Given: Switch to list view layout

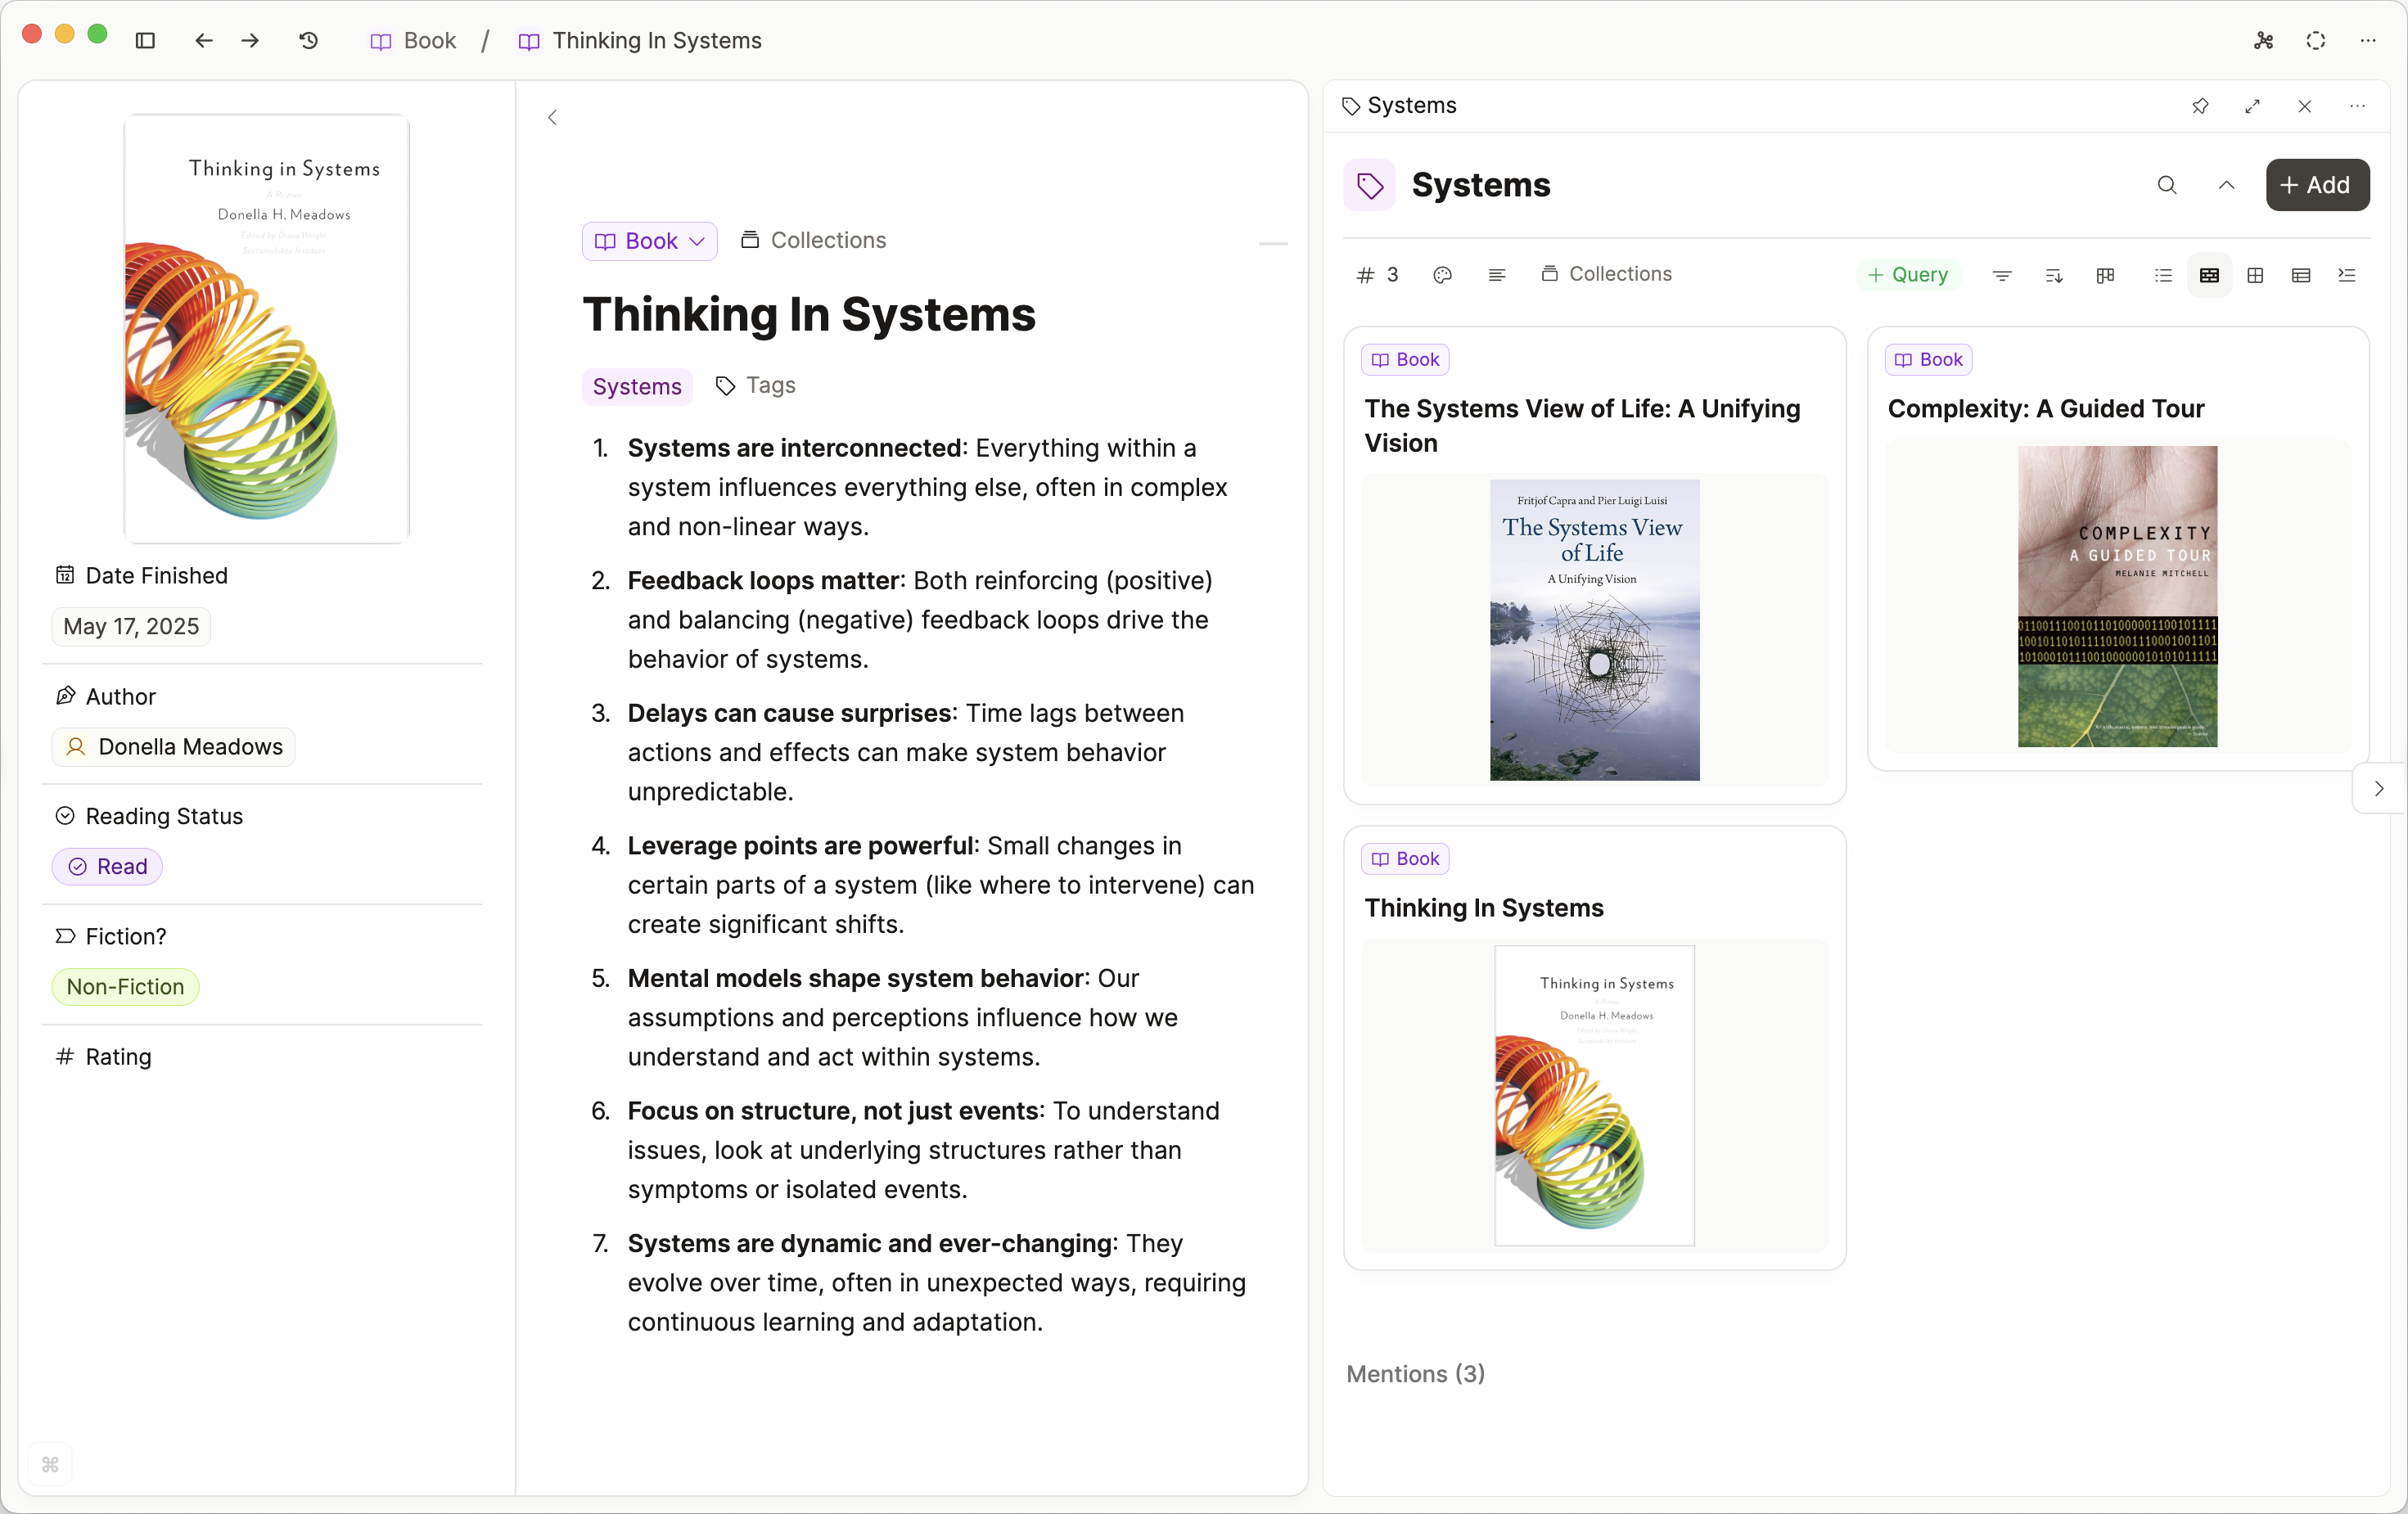Looking at the screenshot, I should point(2163,275).
